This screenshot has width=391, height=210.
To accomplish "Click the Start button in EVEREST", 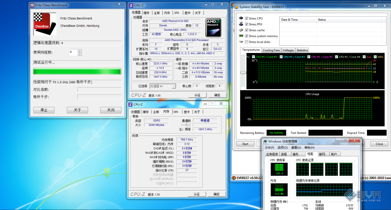I will tap(245, 144).
